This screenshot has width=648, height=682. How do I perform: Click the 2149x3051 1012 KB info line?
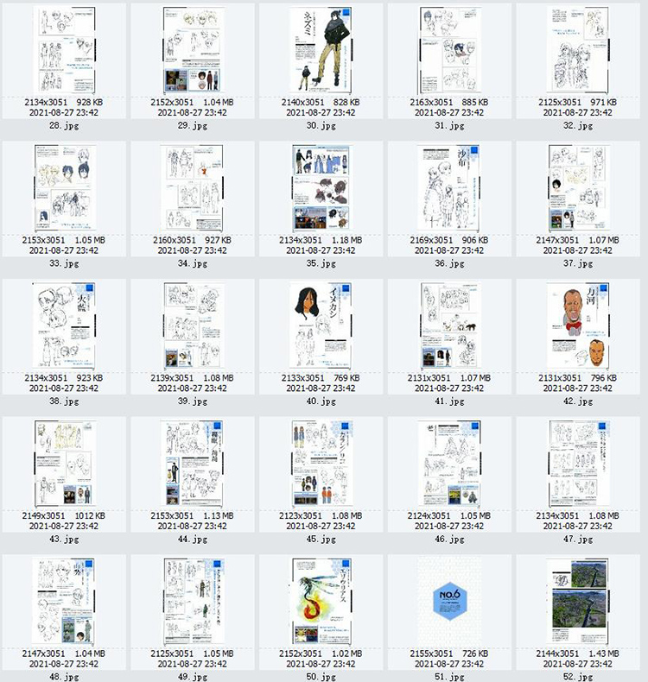point(64,516)
